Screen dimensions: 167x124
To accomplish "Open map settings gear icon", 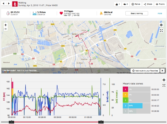I will (x=161, y=25).
